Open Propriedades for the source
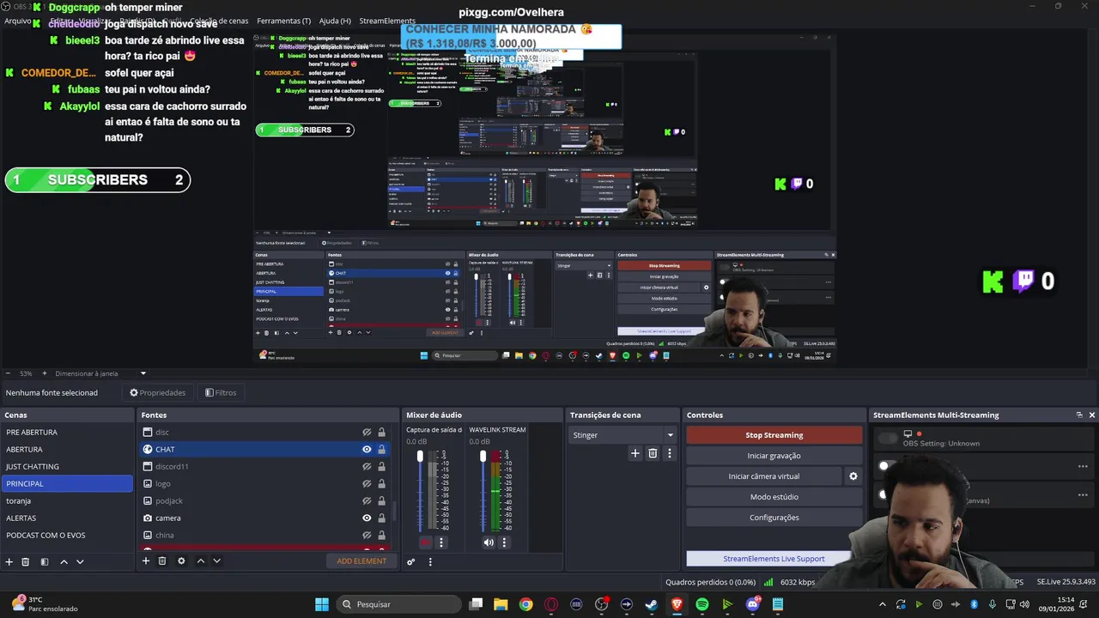Viewport: 1099px width, 618px height. (x=157, y=392)
